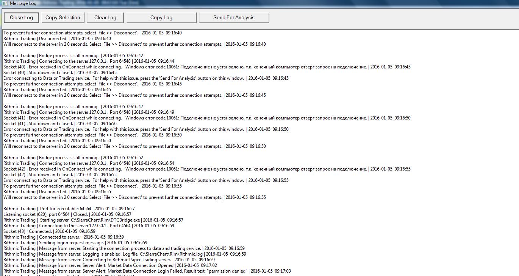
Task: Select the 'Starting the connection process' server message line
Action: pos(124,248)
